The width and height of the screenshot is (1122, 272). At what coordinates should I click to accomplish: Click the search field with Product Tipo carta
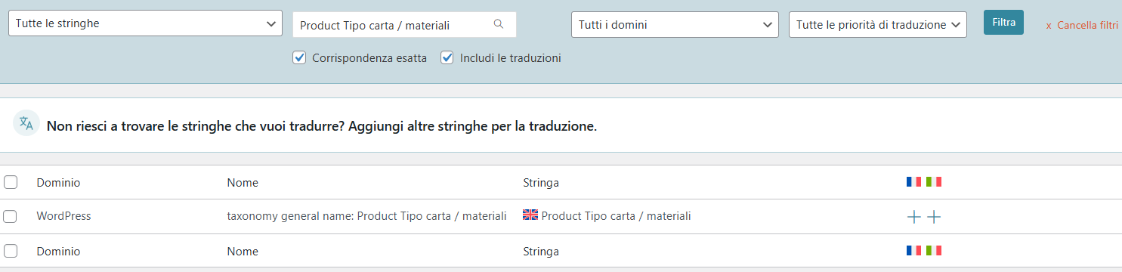404,25
